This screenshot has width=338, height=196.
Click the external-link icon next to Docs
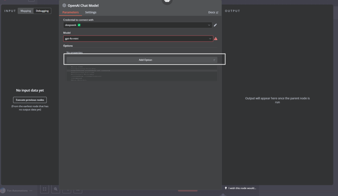(217, 13)
